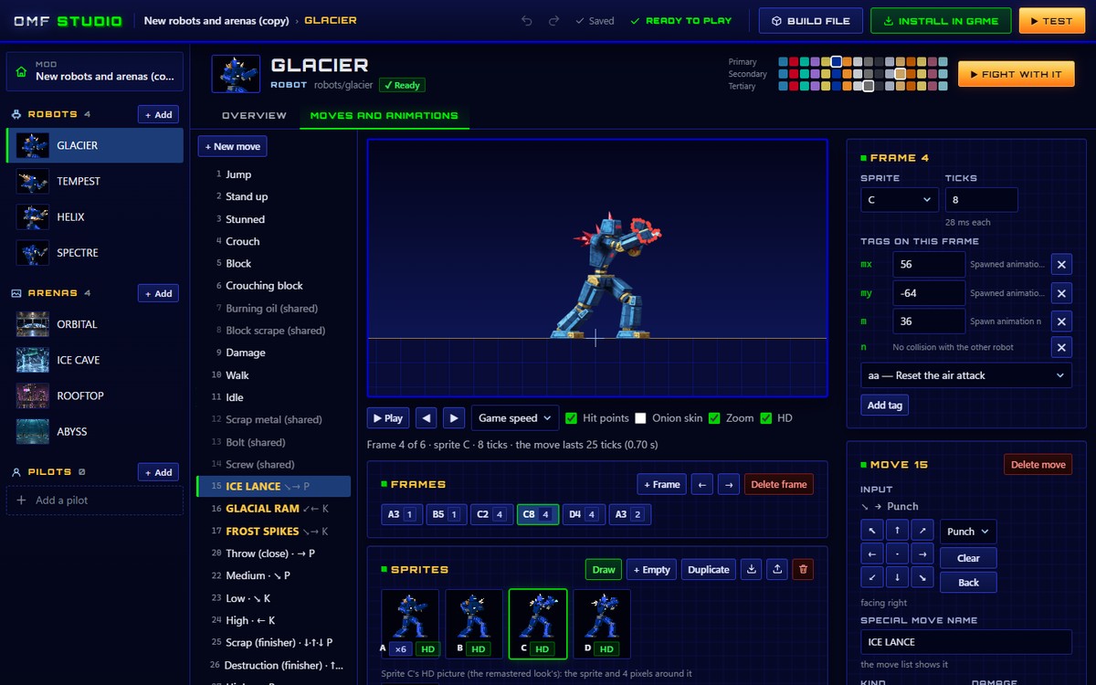Add the left direction to the input

(x=872, y=553)
